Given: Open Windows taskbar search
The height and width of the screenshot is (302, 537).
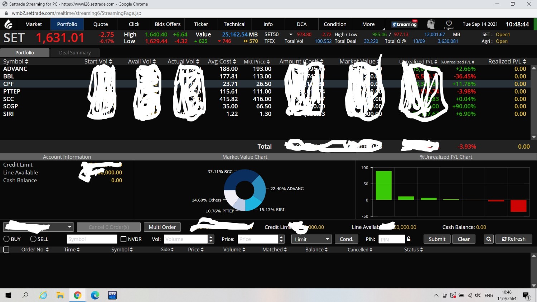Looking at the screenshot, I should [25, 295].
